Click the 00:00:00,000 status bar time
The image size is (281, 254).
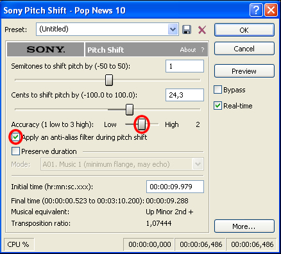pos(149,244)
